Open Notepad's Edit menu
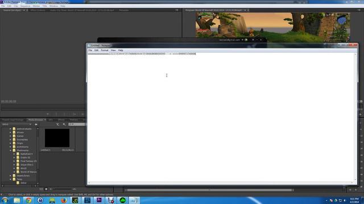Viewport: 364px width, 204px height. 96,50
